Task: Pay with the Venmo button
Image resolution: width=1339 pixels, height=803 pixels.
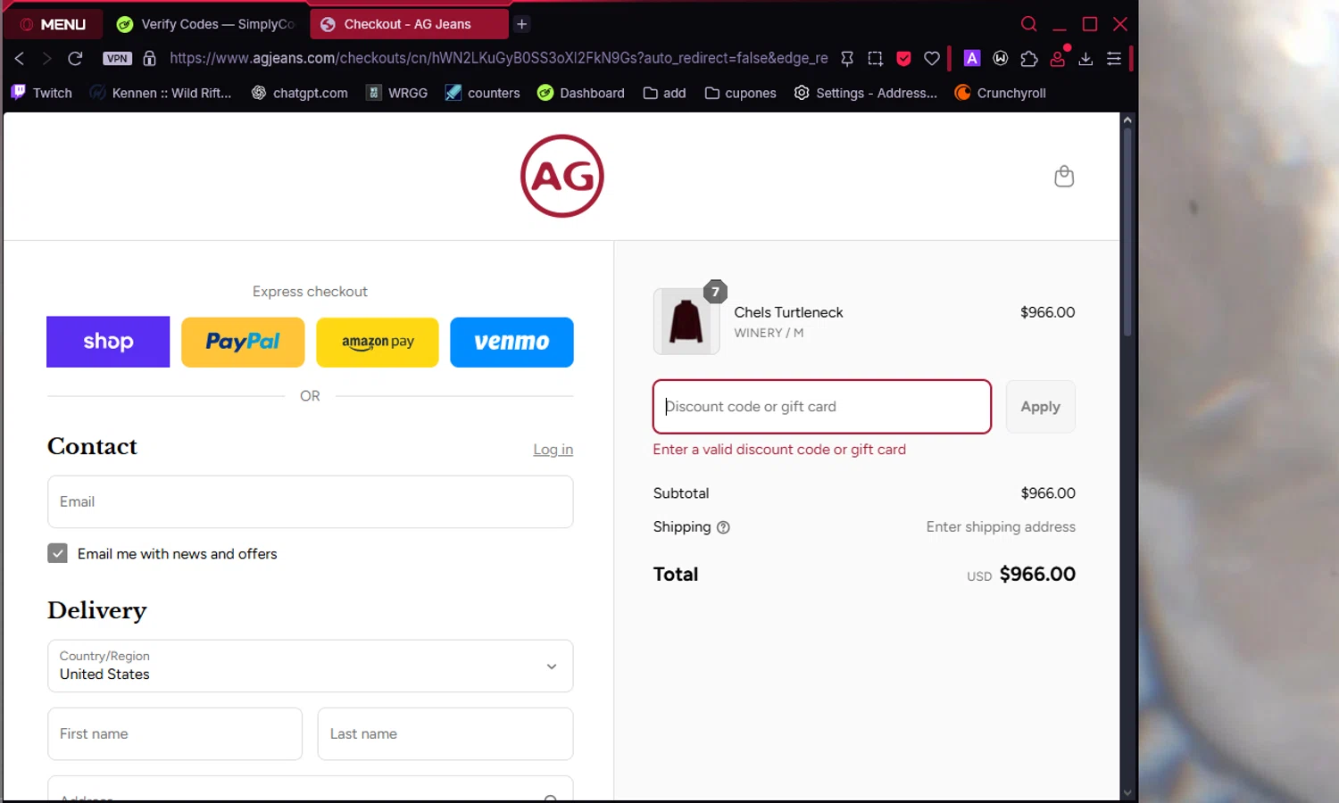Action: [x=511, y=342]
